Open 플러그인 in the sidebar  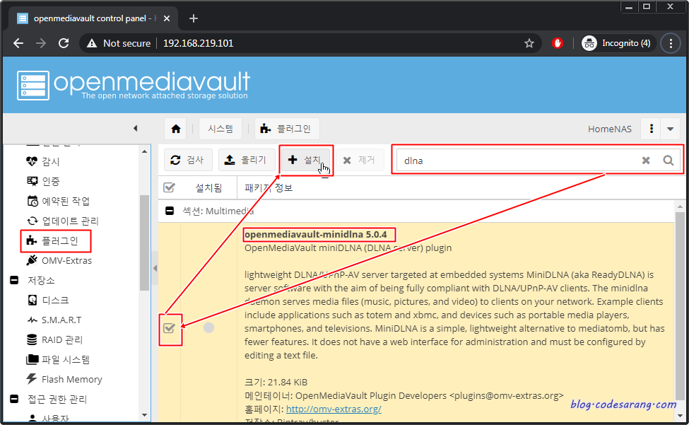(59, 241)
